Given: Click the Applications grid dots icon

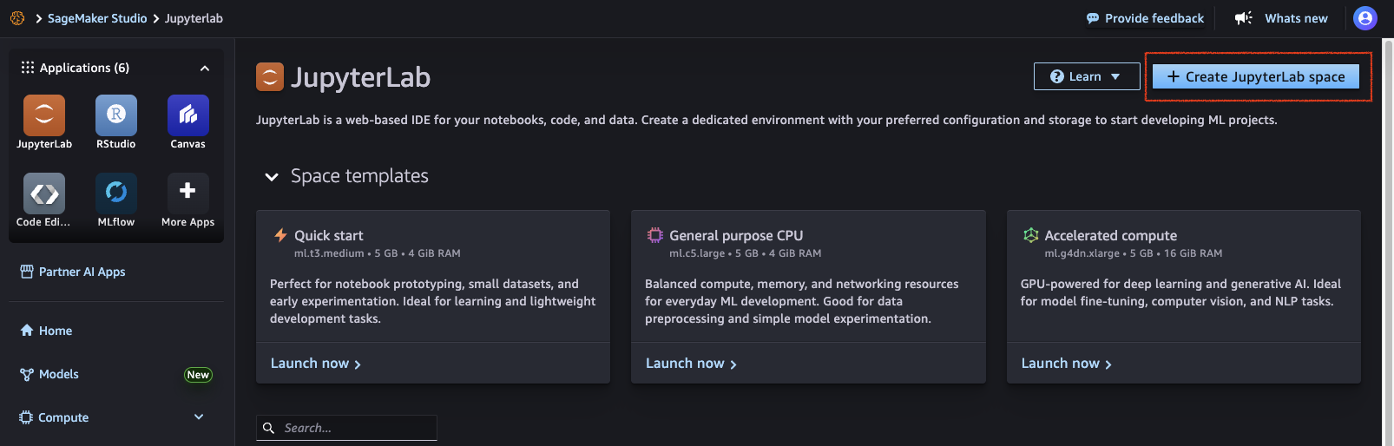Looking at the screenshot, I should pyautogui.click(x=28, y=68).
